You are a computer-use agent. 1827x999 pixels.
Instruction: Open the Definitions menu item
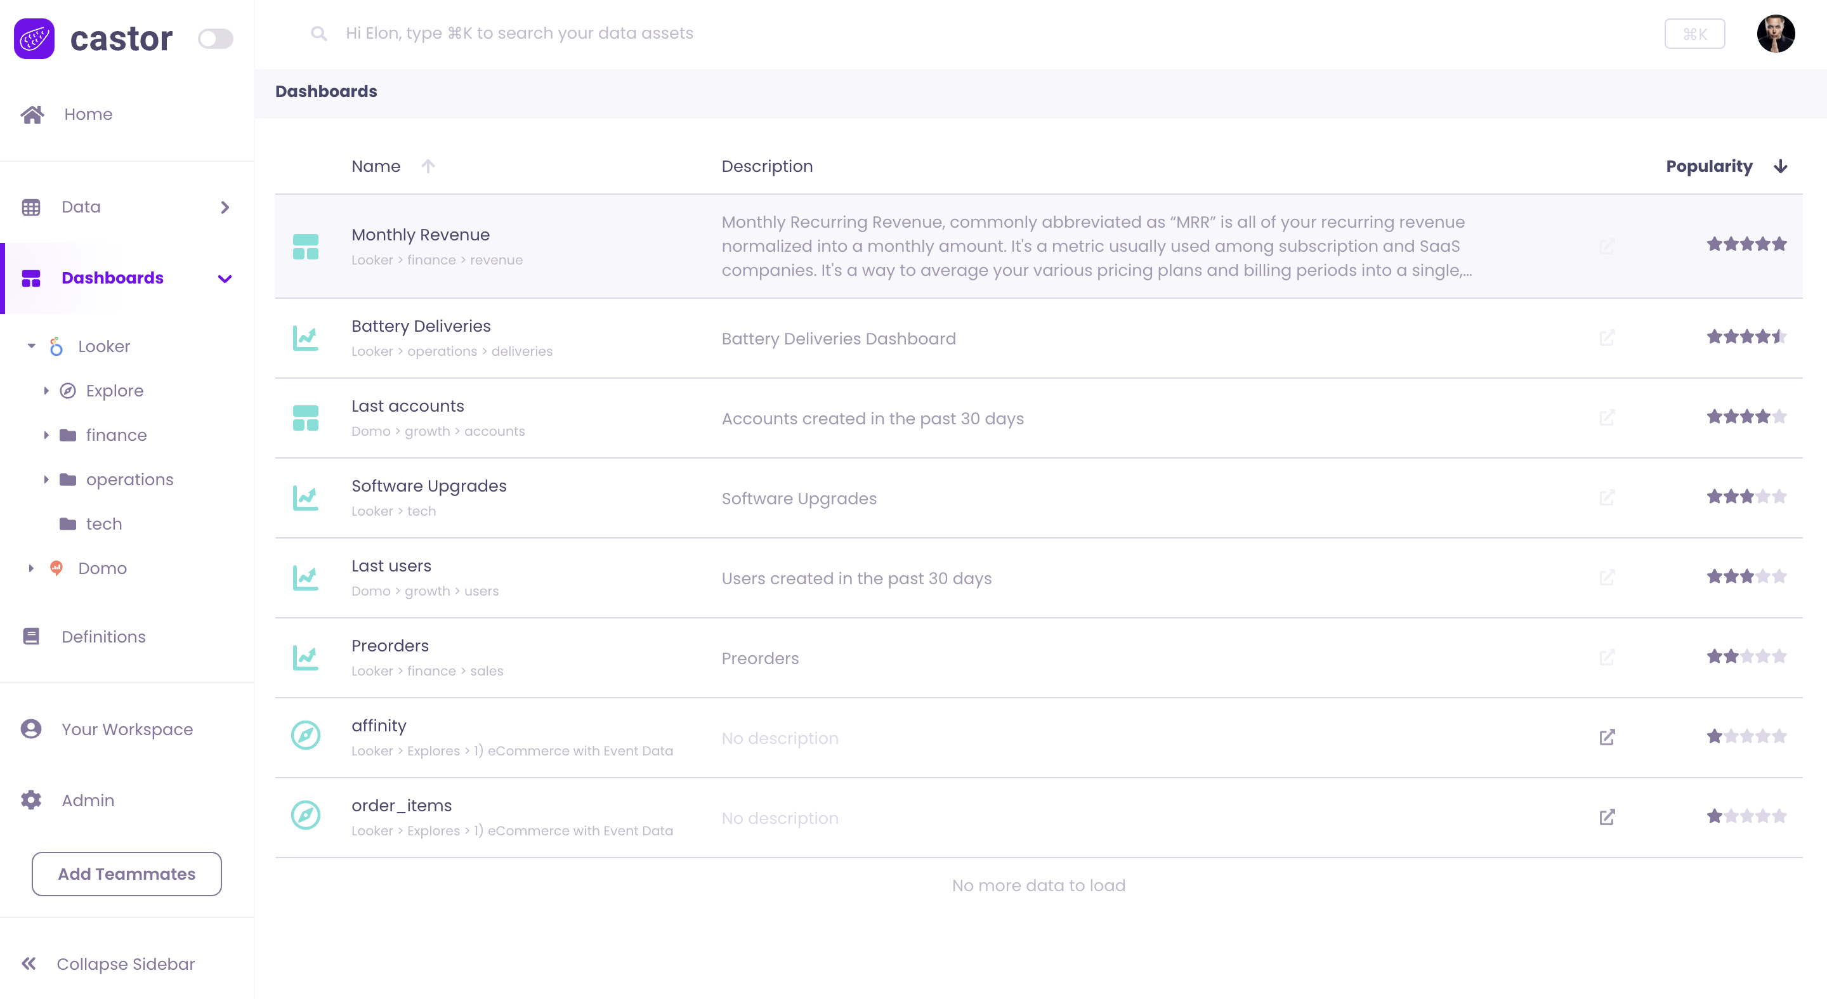pos(103,637)
